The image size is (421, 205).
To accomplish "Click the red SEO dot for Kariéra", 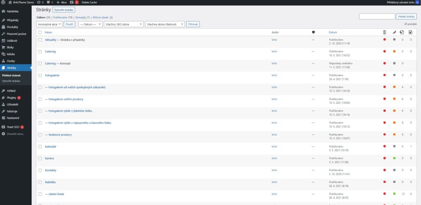I will click(384, 158).
